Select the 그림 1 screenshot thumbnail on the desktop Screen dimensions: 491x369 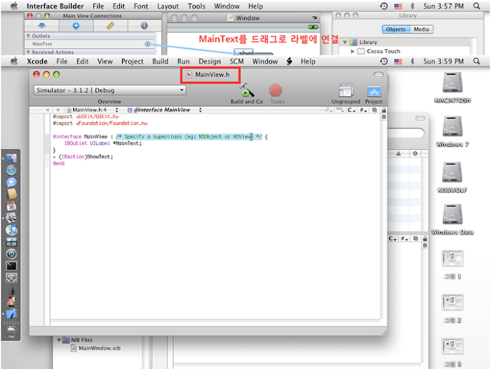click(452, 258)
